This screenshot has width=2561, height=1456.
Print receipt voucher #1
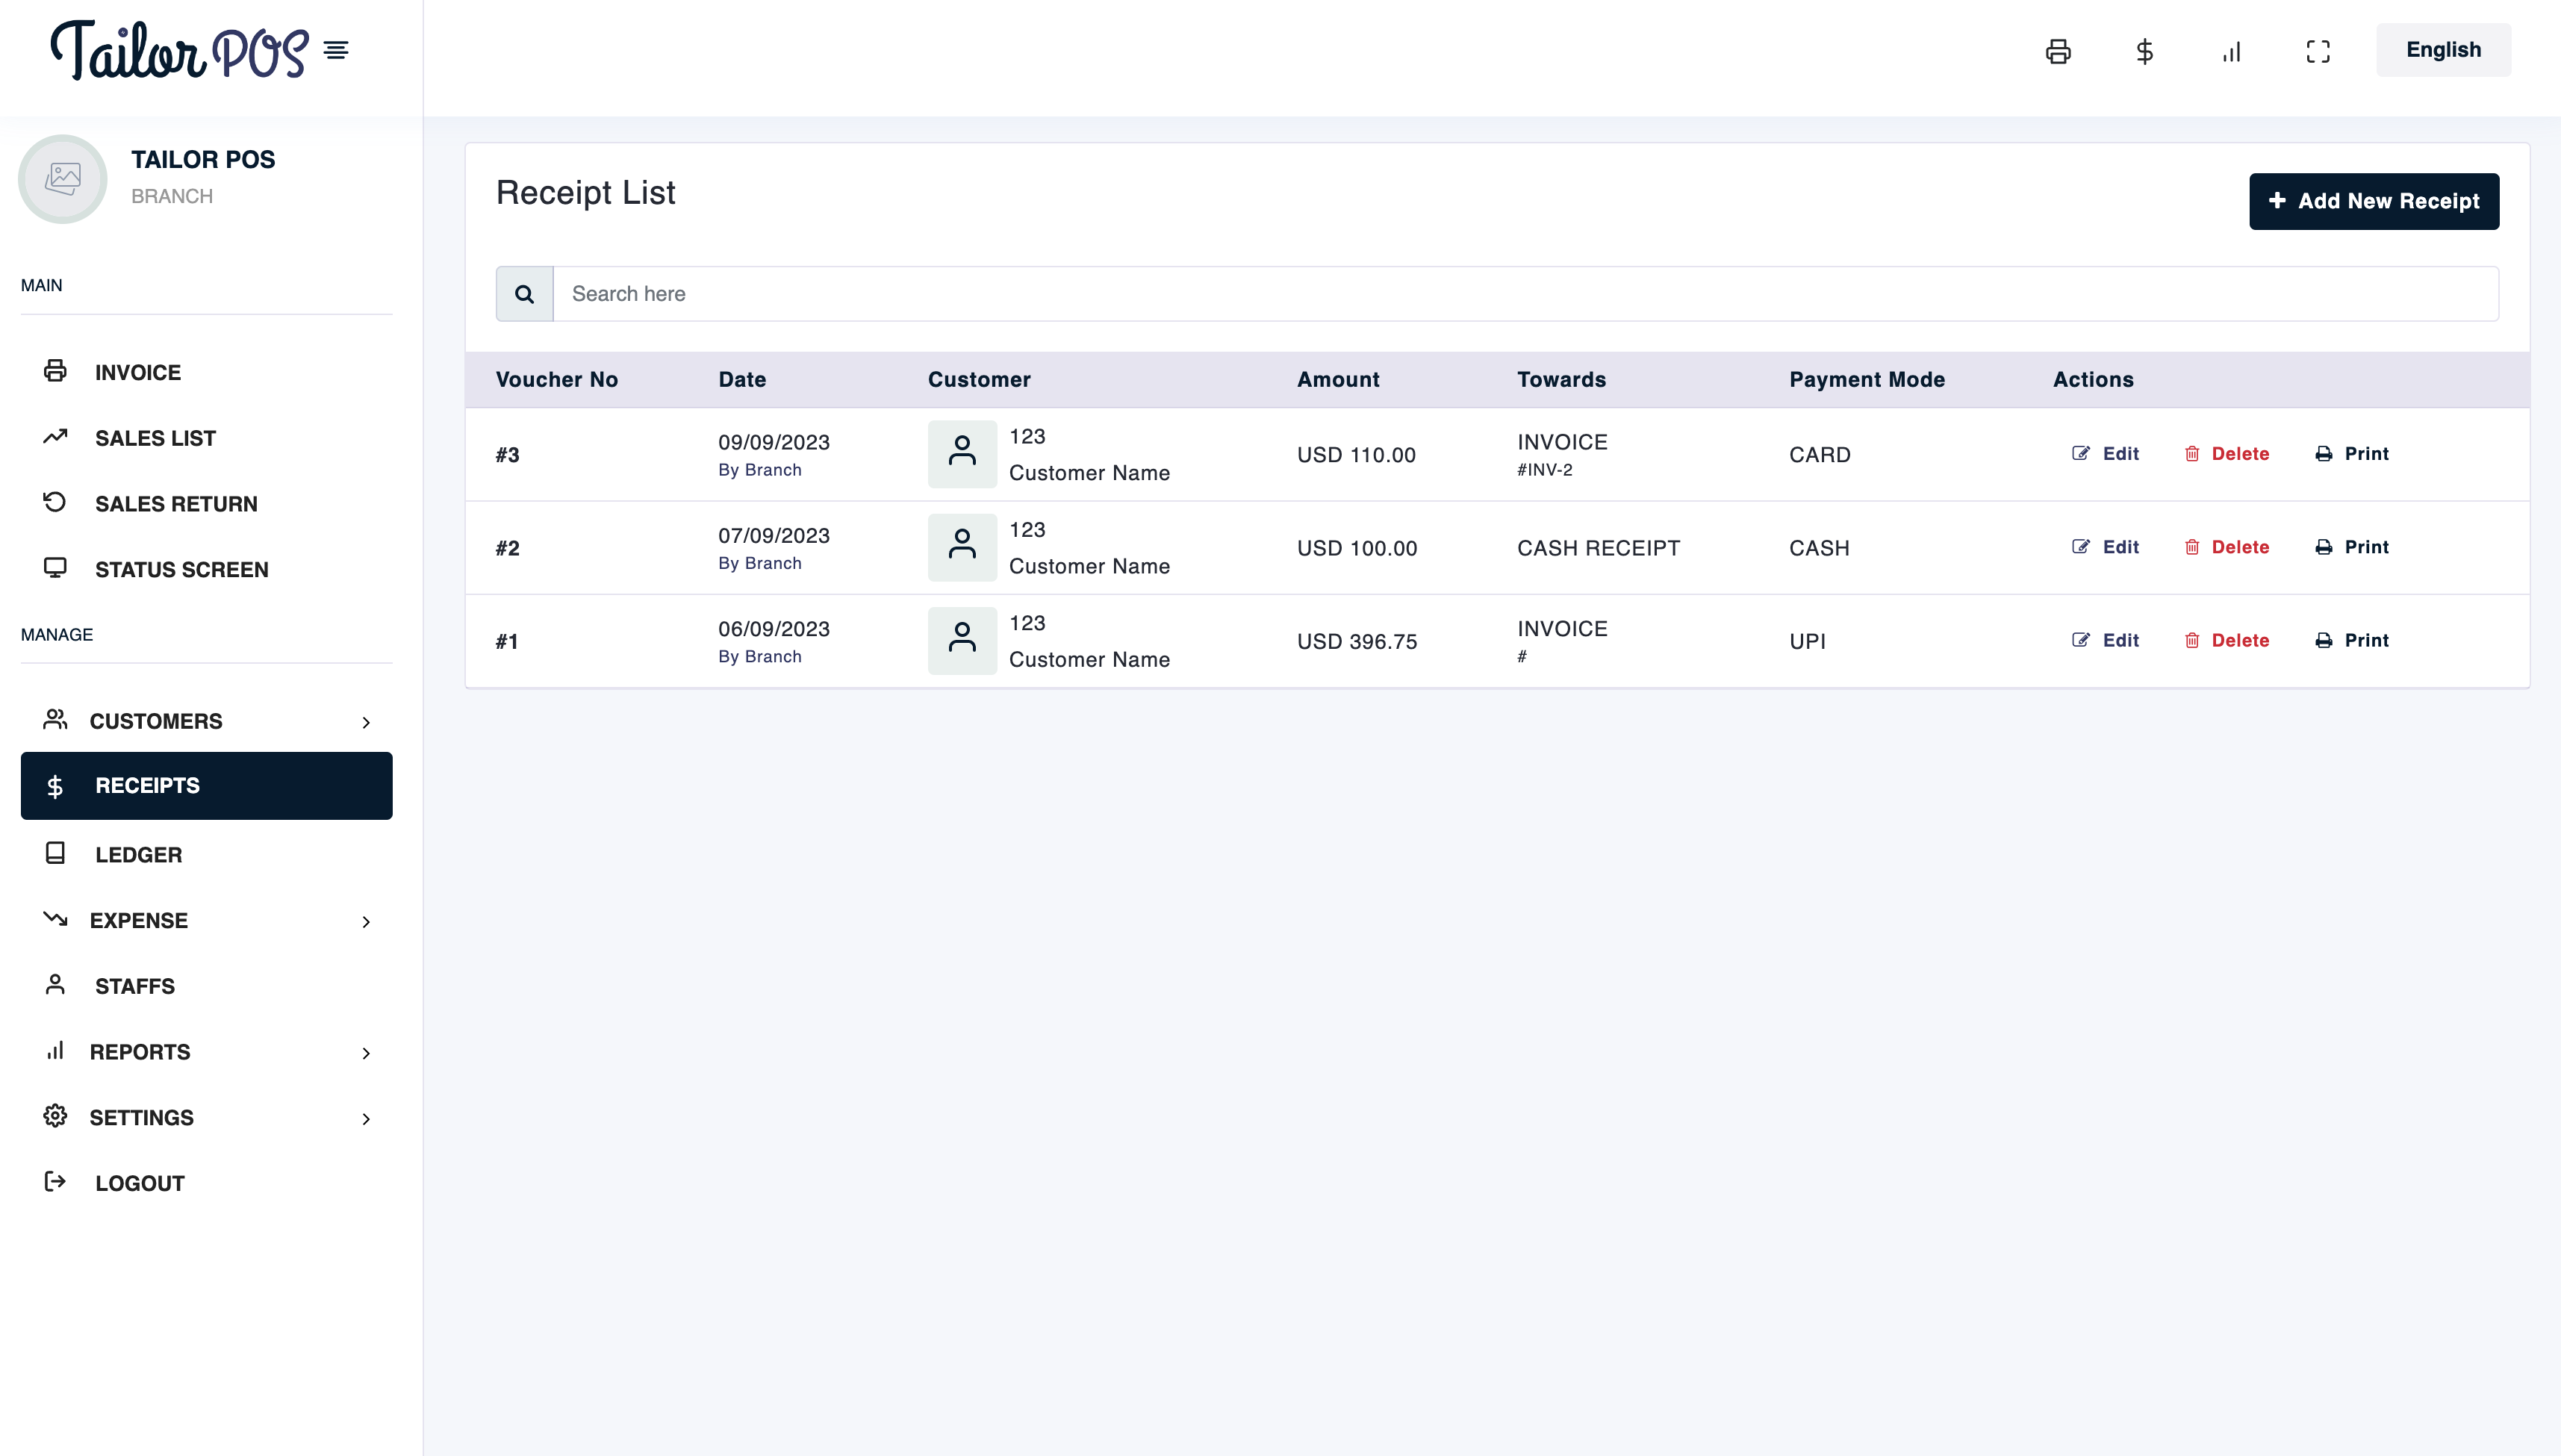point(2351,640)
